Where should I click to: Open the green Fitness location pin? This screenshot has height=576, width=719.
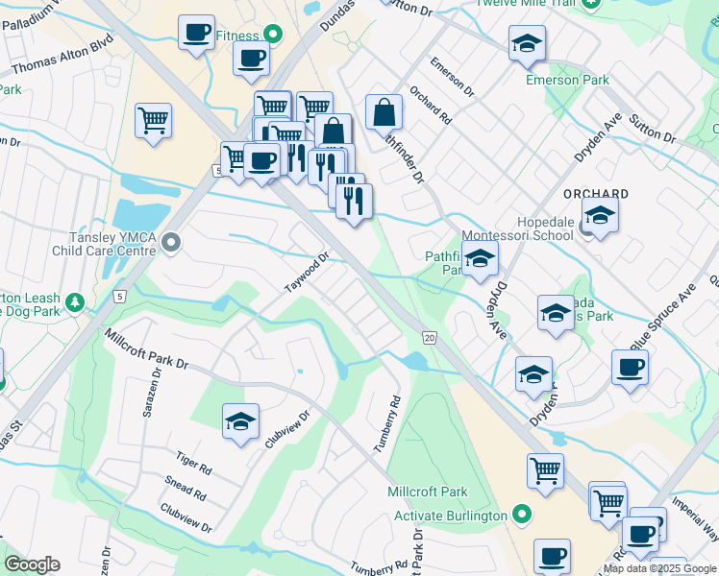coord(273,35)
